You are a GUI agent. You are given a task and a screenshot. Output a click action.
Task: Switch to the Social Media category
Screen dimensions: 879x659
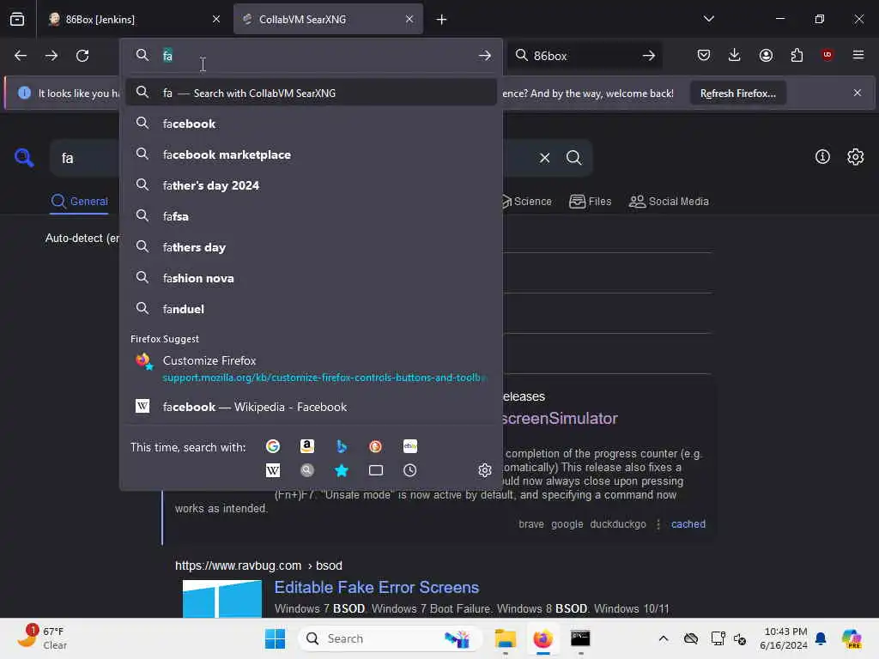tap(669, 201)
